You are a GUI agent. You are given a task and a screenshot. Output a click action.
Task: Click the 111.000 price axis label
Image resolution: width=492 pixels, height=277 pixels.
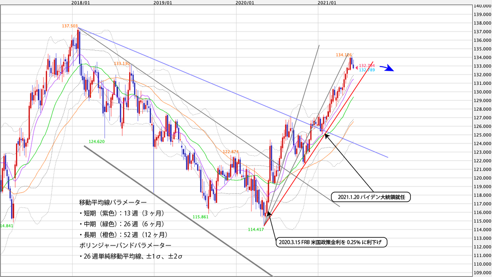click(482, 255)
